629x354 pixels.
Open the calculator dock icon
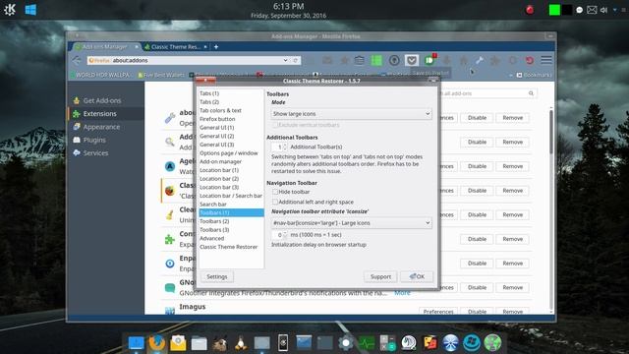click(x=387, y=343)
